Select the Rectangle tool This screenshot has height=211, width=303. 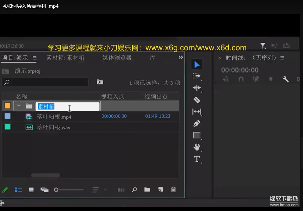tap(197, 135)
